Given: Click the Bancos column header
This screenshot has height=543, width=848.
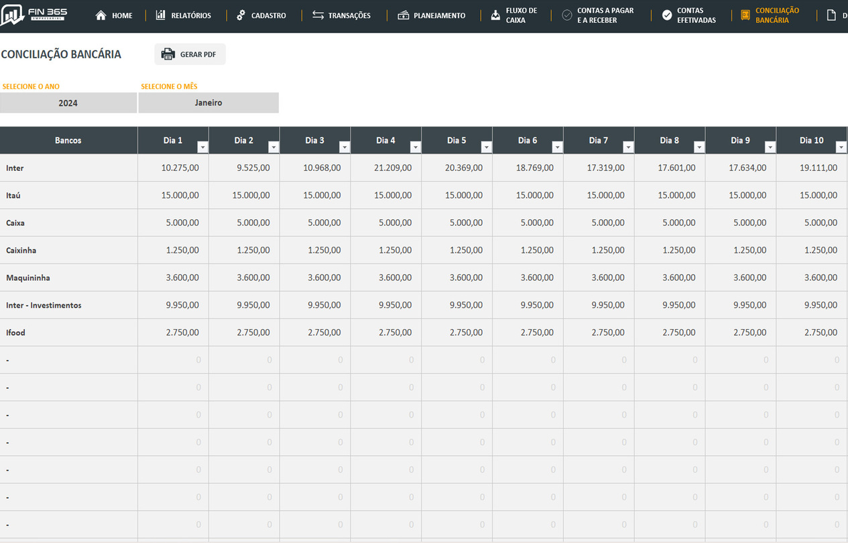Looking at the screenshot, I should coord(68,140).
